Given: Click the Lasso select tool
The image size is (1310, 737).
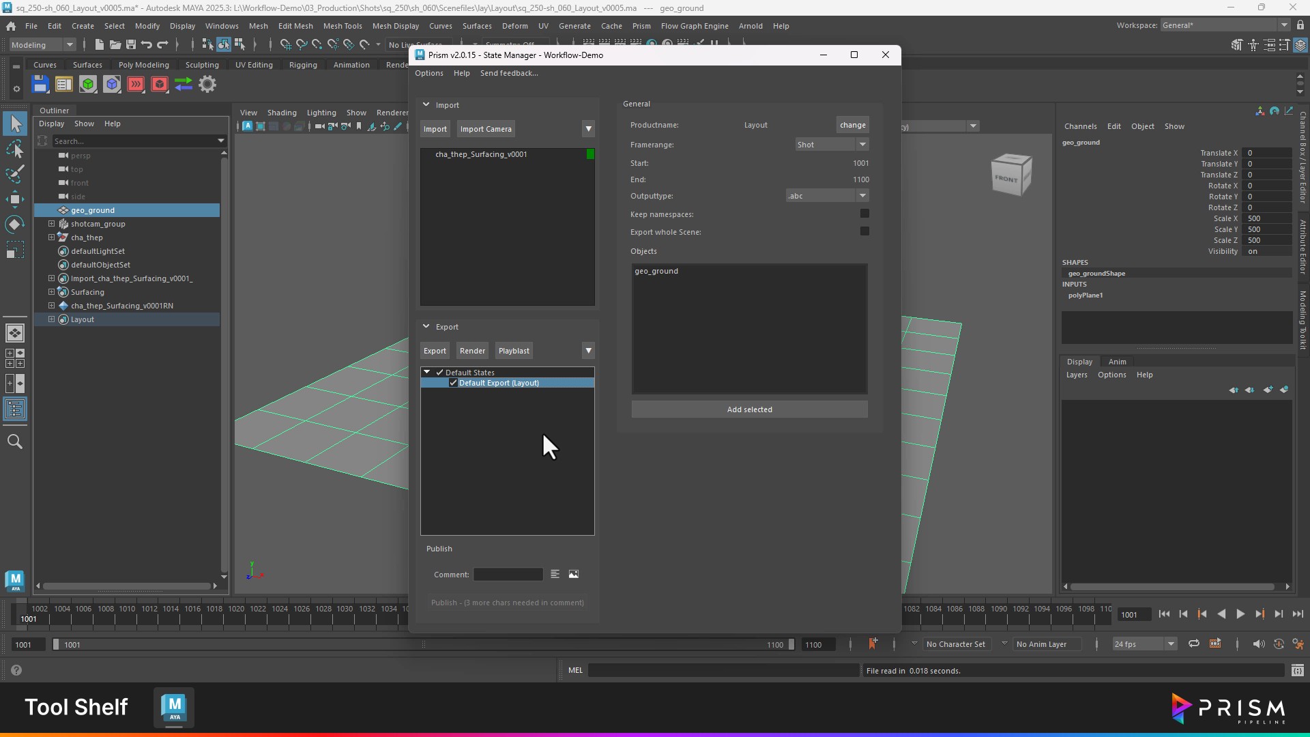Looking at the screenshot, I should pyautogui.click(x=15, y=149).
